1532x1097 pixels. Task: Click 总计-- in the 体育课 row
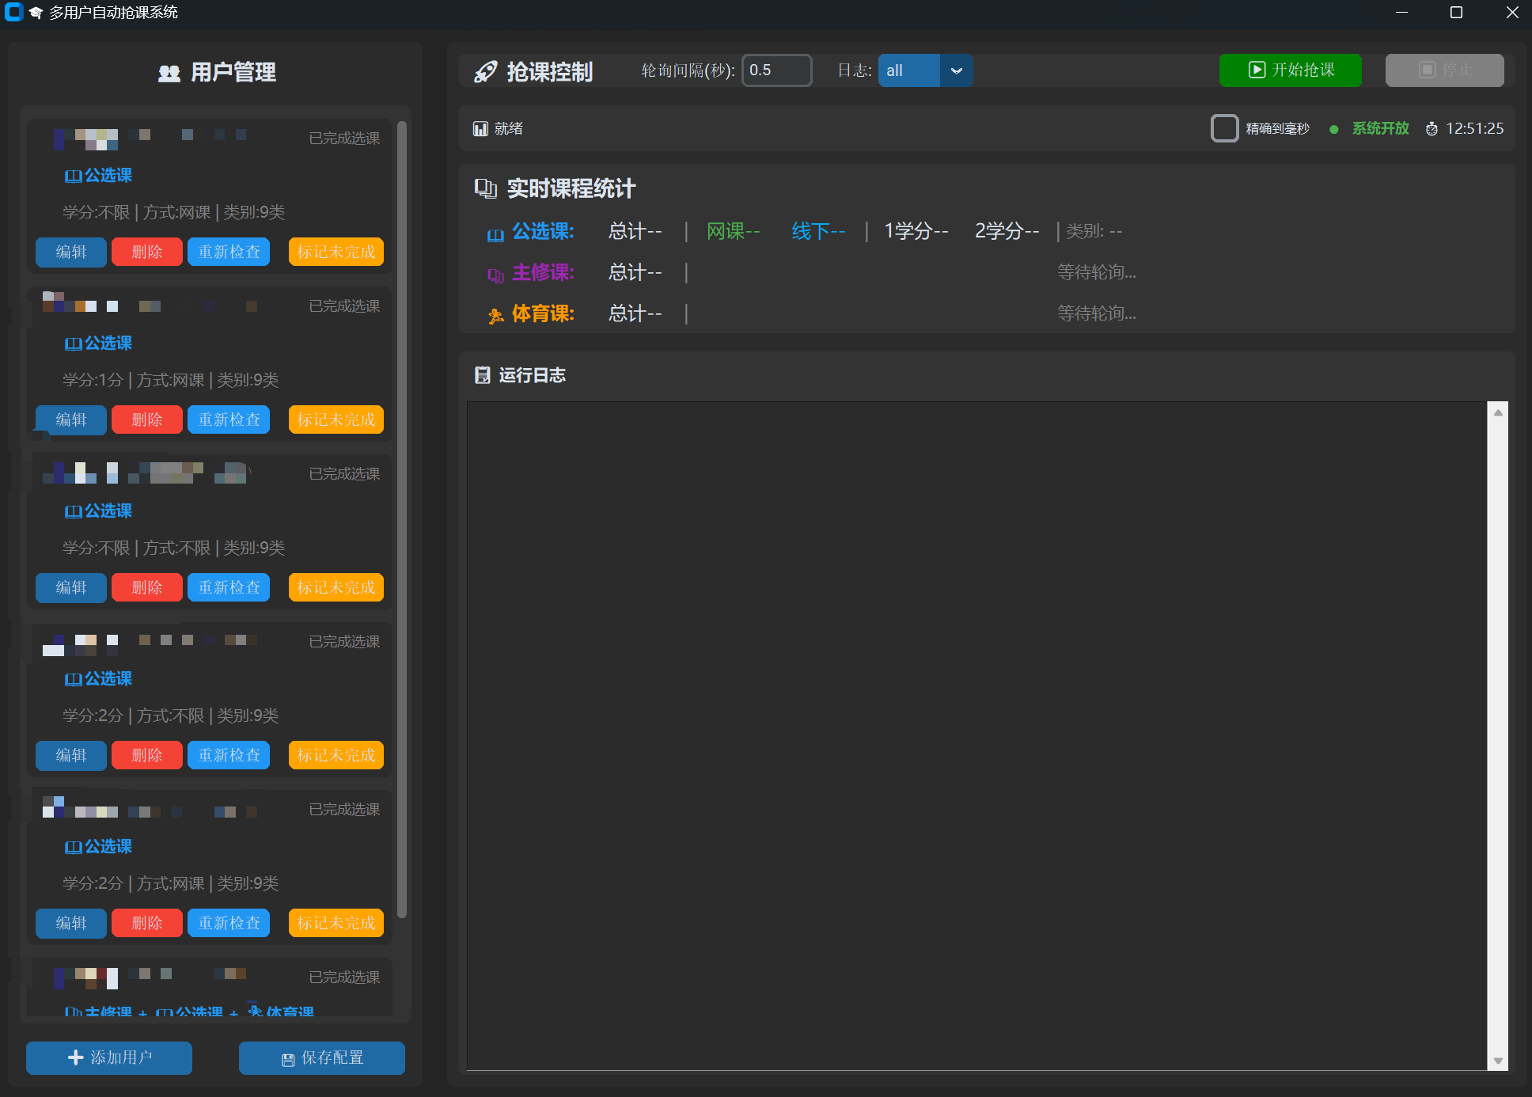635,313
